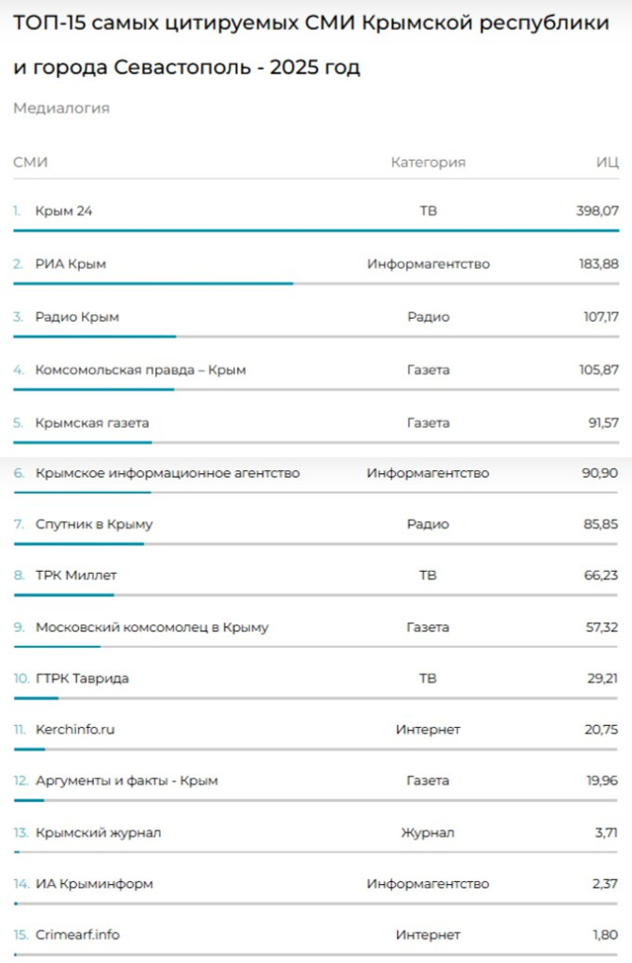Open the Kerchinfo.ru link
This screenshot has width=632, height=963.
[75, 729]
